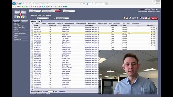This screenshot has height=97, width=173.
Task: Click the address bar search magnifier
Action: point(80,4)
